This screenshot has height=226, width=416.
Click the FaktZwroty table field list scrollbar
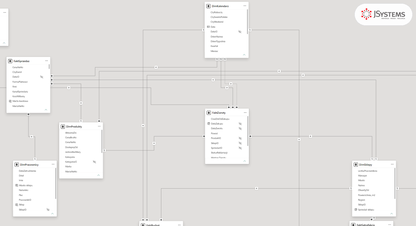coord(248,131)
